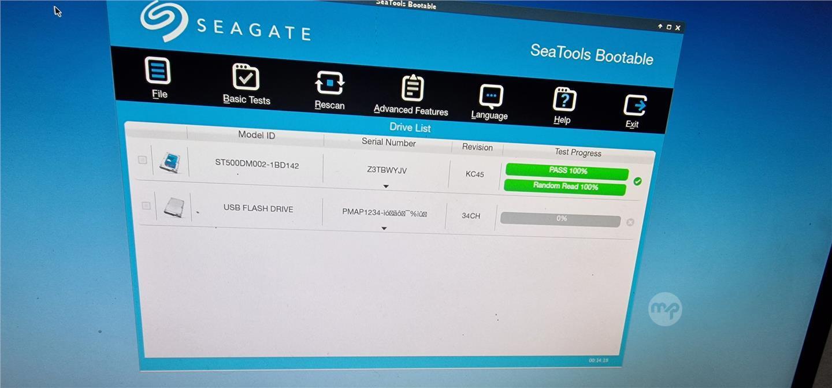Viewport: 832px width, 388px height.
Task: Click the Model ID column header
Action: (x=257, y=135)
